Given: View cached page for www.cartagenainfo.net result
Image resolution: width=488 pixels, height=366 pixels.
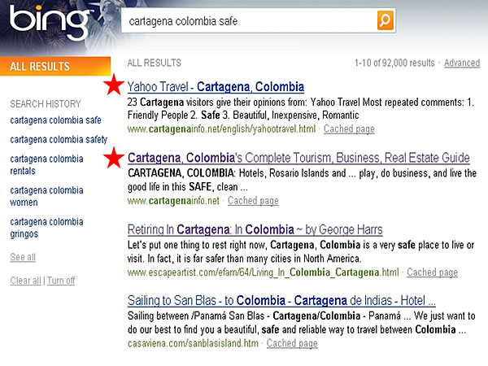Looking at the screenshot, I should coord(253,201).
